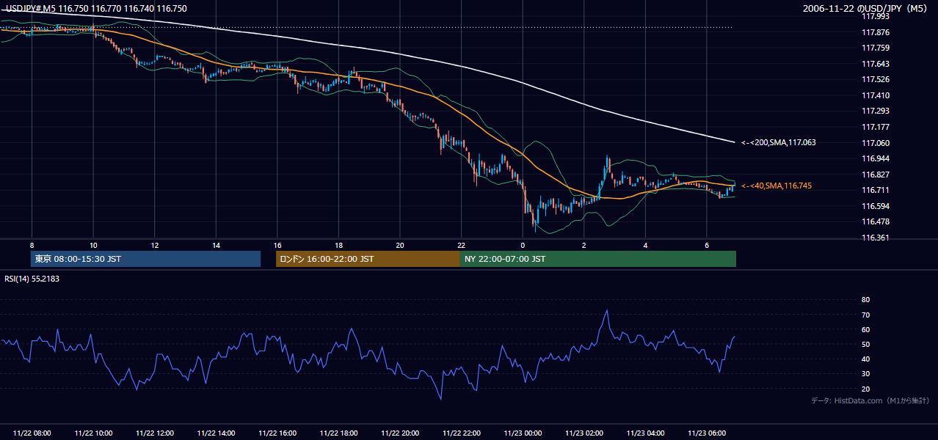Screen dimensions: 938x440
Task: Click the bottom time label 11/22 12:00
Action: 155,433
